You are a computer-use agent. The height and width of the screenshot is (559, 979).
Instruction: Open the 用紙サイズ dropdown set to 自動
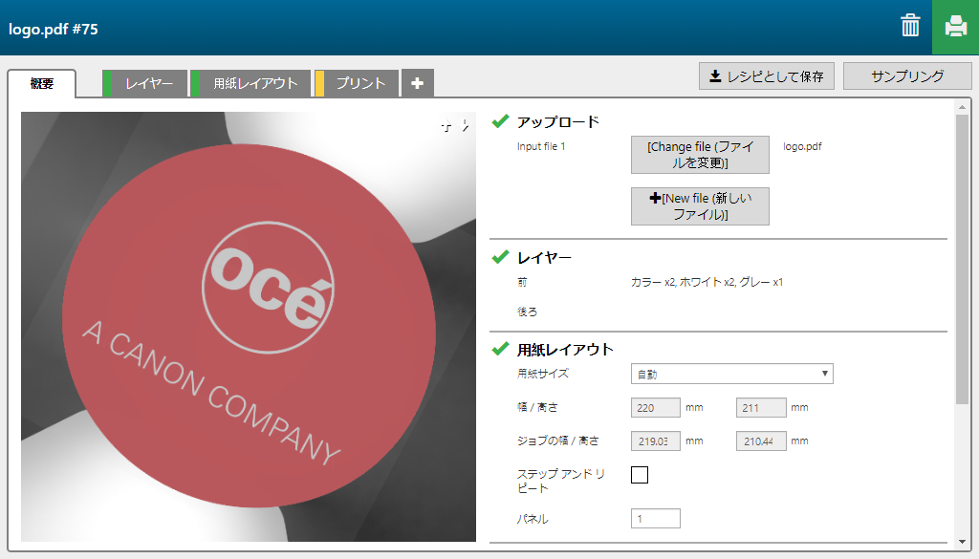tap(731, 374)
